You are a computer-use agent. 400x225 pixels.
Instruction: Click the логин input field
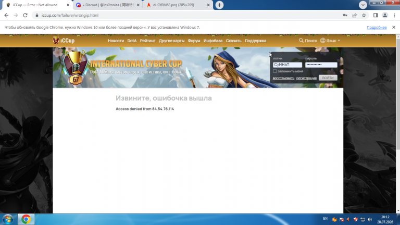287,65
